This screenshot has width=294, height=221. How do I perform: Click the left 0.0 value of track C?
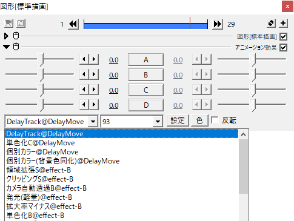click(x=114, y=90)
